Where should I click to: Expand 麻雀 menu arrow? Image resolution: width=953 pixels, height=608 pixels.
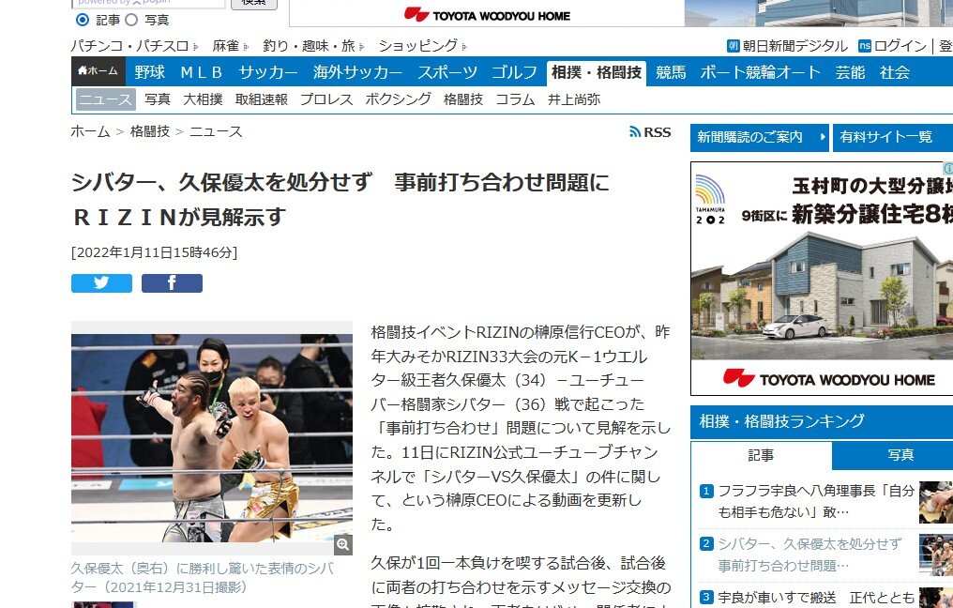click(x=246, y=46)
